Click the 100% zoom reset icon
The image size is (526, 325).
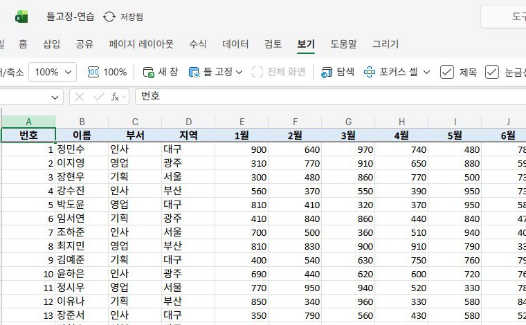coord(93,72)
